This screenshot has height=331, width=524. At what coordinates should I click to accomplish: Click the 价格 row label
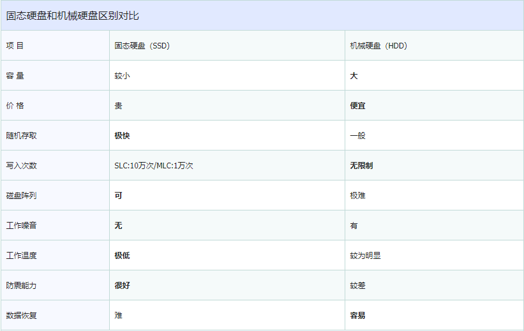tap(15, 106)
